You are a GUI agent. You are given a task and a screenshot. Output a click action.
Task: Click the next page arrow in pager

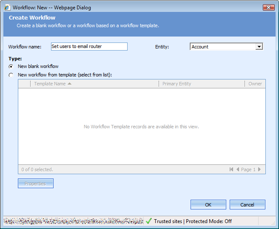(259, 170)
